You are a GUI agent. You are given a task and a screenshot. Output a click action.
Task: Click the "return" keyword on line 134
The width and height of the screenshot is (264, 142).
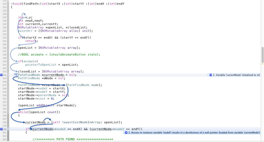[x=31, y=41]
